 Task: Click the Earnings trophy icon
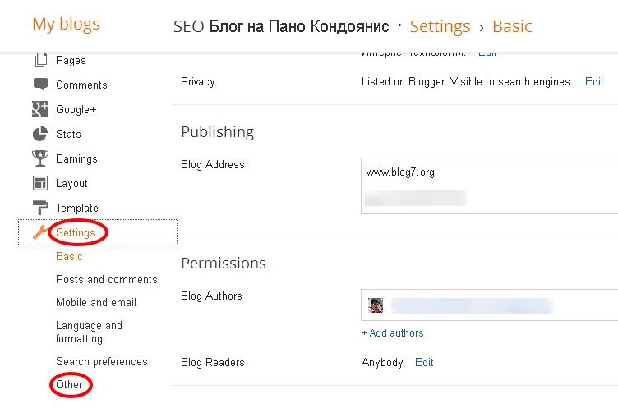(40, 158)
